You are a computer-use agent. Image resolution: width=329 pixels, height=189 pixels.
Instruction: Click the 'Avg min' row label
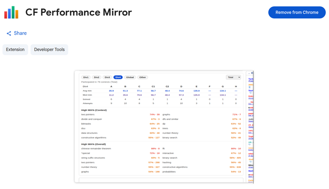[x=87, y=91]
